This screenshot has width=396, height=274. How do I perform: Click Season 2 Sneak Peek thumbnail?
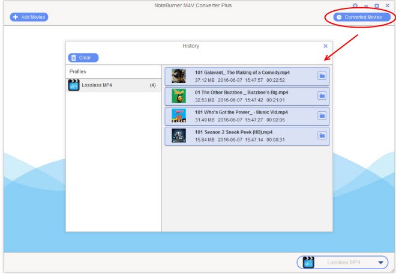(x=179, y=136)
